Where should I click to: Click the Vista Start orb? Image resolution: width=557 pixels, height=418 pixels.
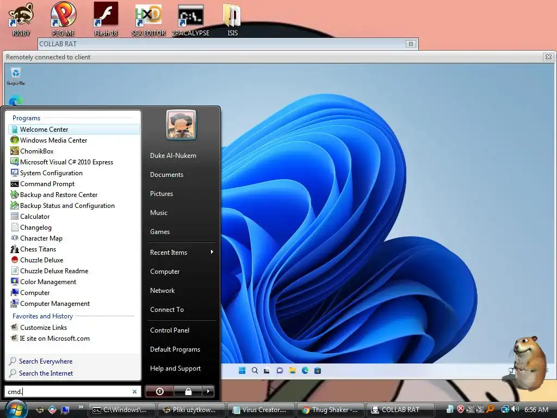click(16, 409)
